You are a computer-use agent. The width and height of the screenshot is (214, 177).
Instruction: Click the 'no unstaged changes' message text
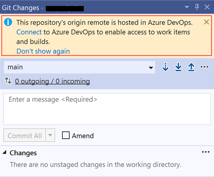[x=96, y=165]
